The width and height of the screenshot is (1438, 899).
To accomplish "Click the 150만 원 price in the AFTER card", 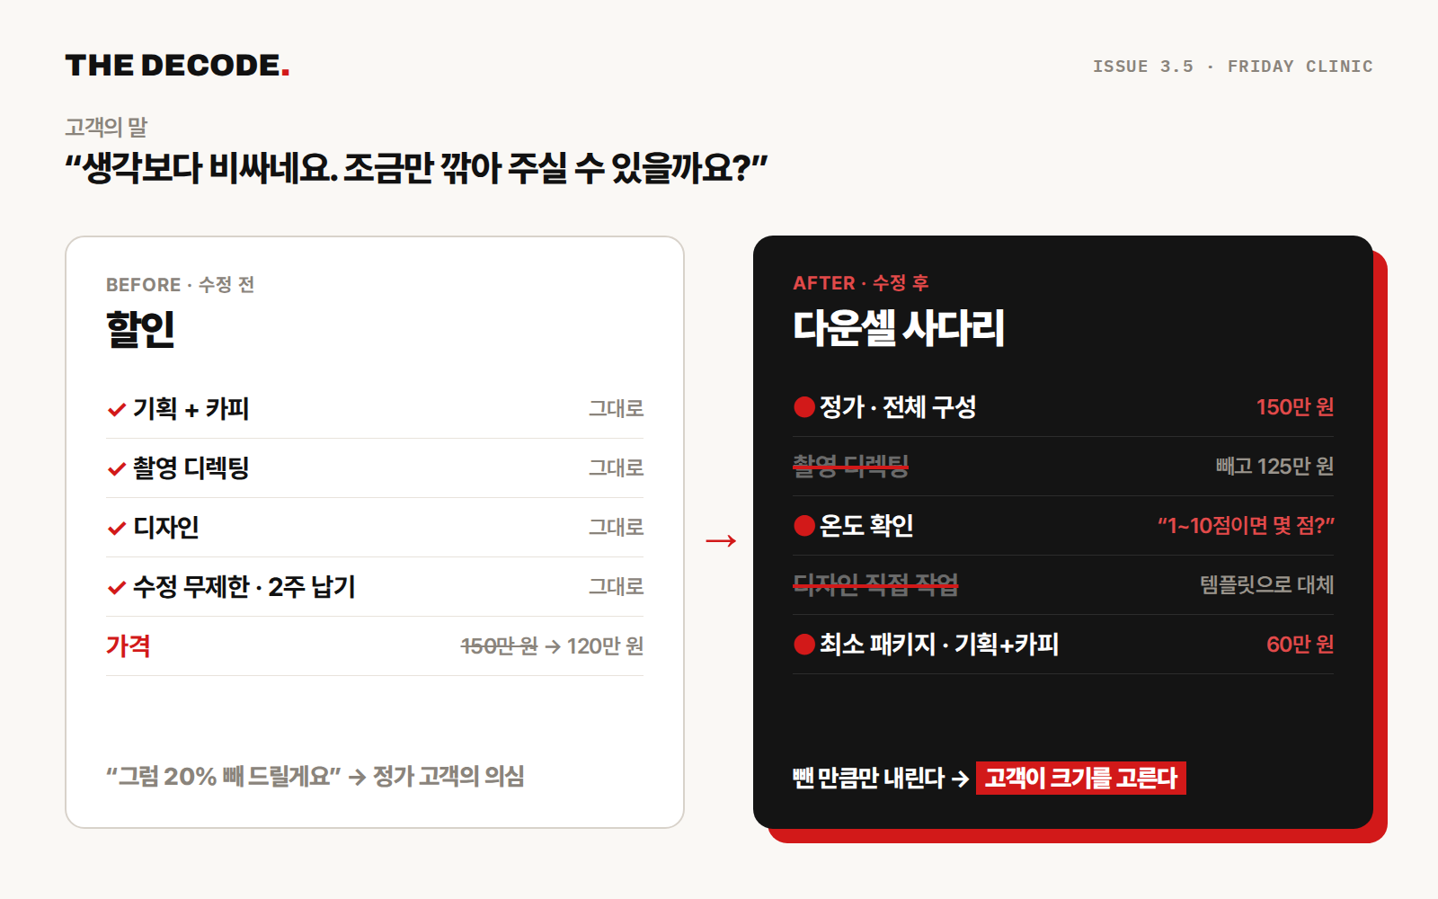I will 1295,407.
